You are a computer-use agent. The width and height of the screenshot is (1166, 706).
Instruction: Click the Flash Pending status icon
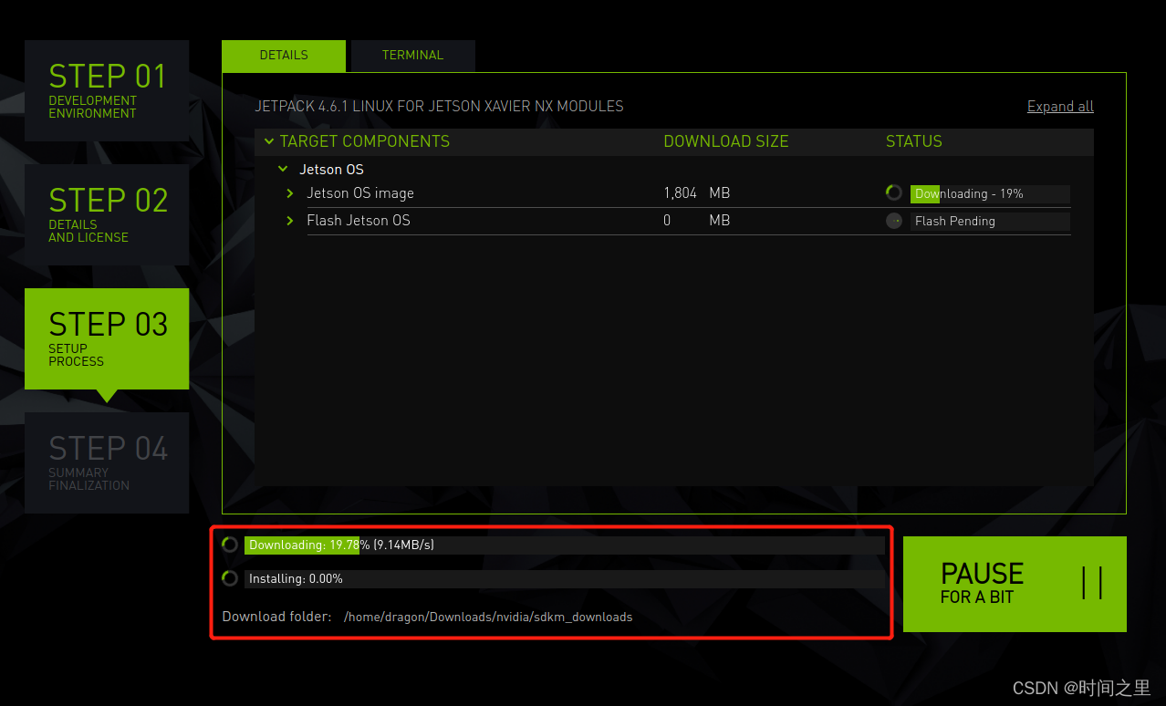(894, 221)
